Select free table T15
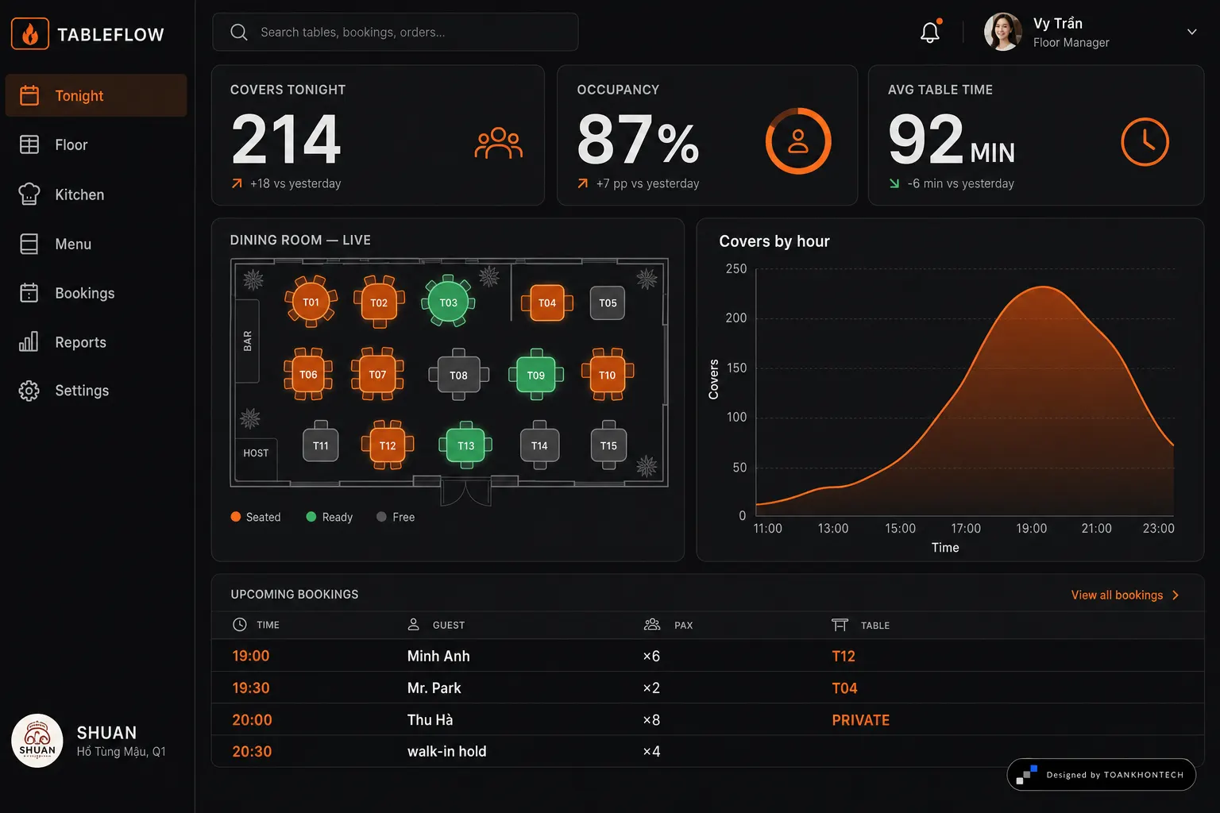 coord(608,445)
